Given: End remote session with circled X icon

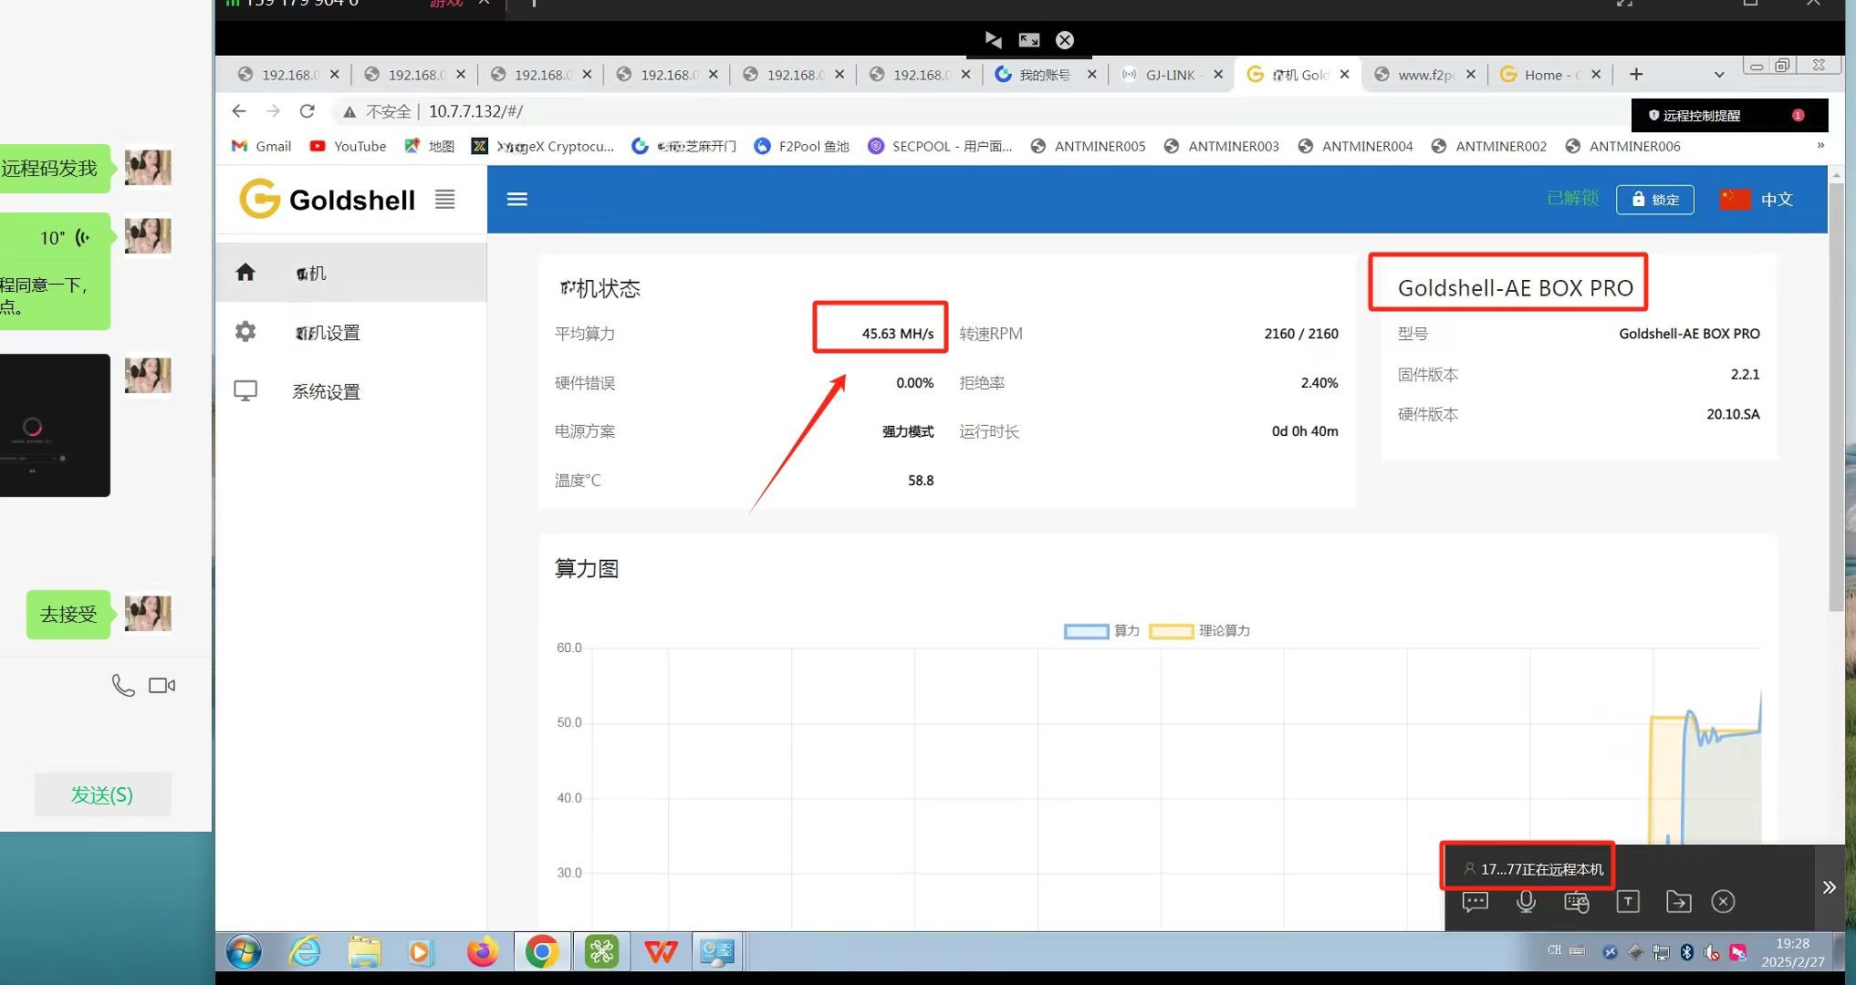Looking at the screenshot, I should pos(1723,902).
